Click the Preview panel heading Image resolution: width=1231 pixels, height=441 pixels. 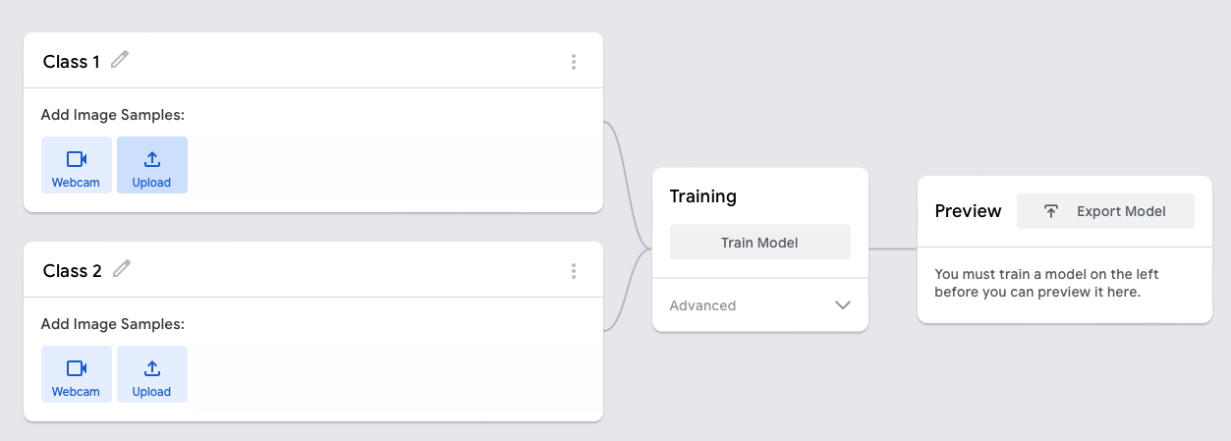coord(968,211)
